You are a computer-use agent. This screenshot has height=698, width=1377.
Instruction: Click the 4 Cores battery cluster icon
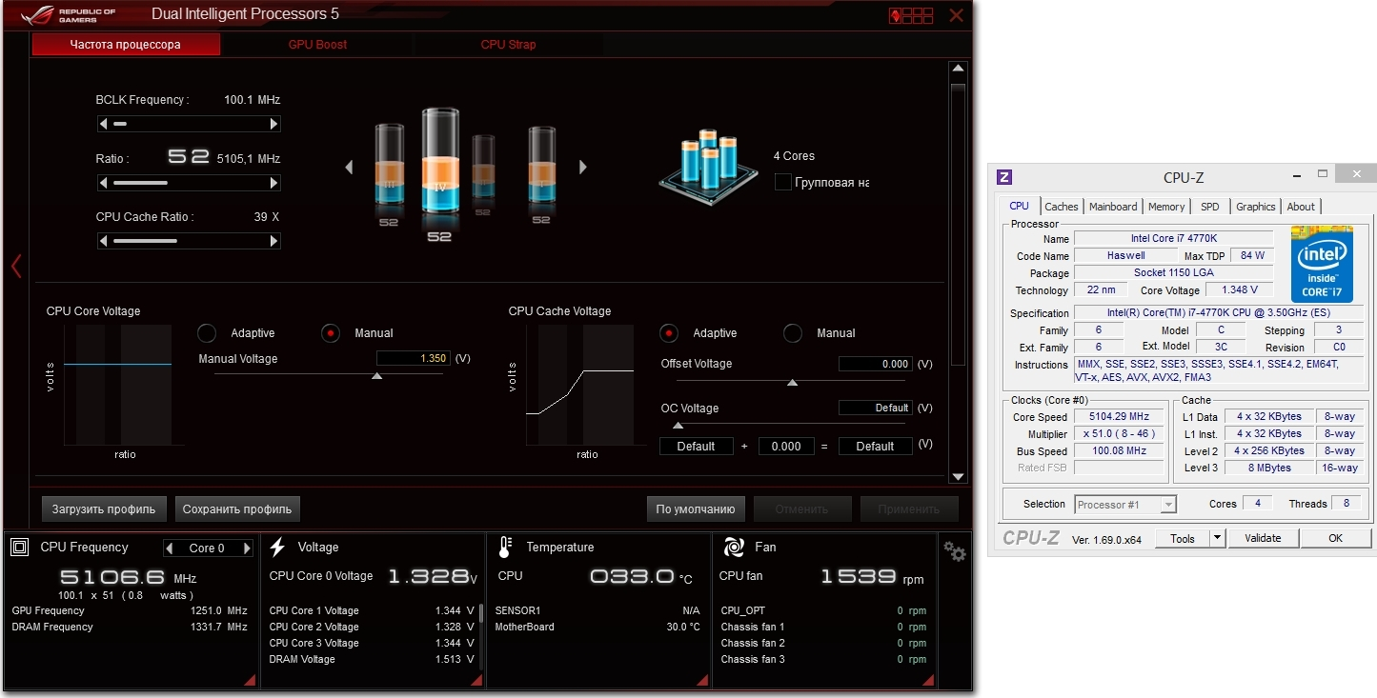pyautogui.click(x=706, y=167)
